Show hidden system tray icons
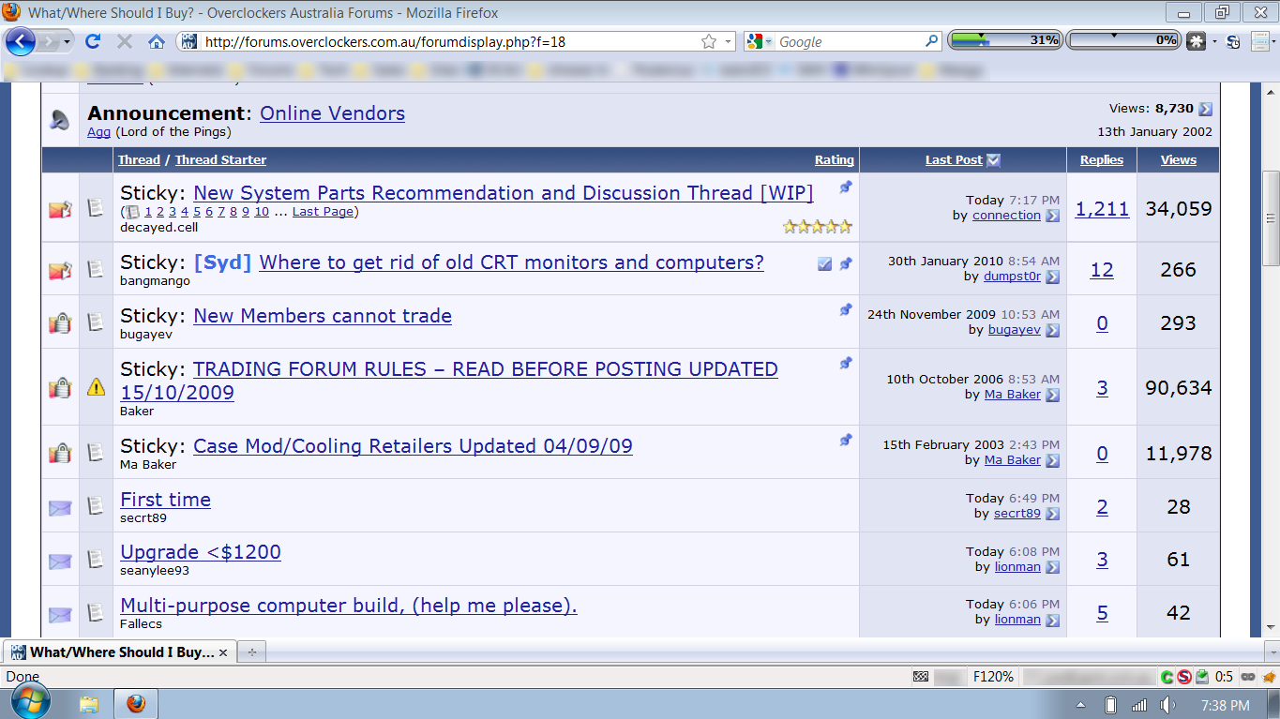The width and height of the screenshot is (1280, 719). (1081, 704)
